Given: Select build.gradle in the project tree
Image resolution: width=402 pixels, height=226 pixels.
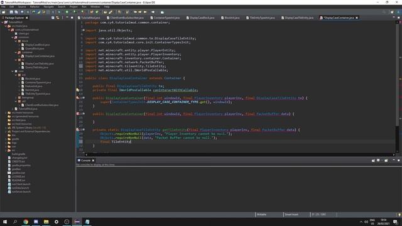Looking at the screenshot, I should coord(18,154).
